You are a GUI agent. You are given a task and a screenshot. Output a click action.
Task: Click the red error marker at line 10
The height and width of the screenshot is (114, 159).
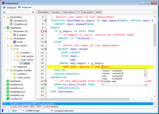coord(42,31)
